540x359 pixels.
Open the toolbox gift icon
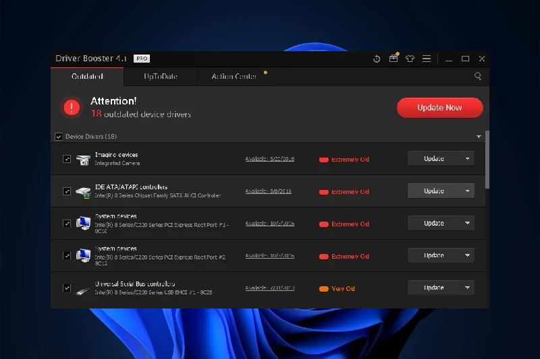[x=394, y=58]
